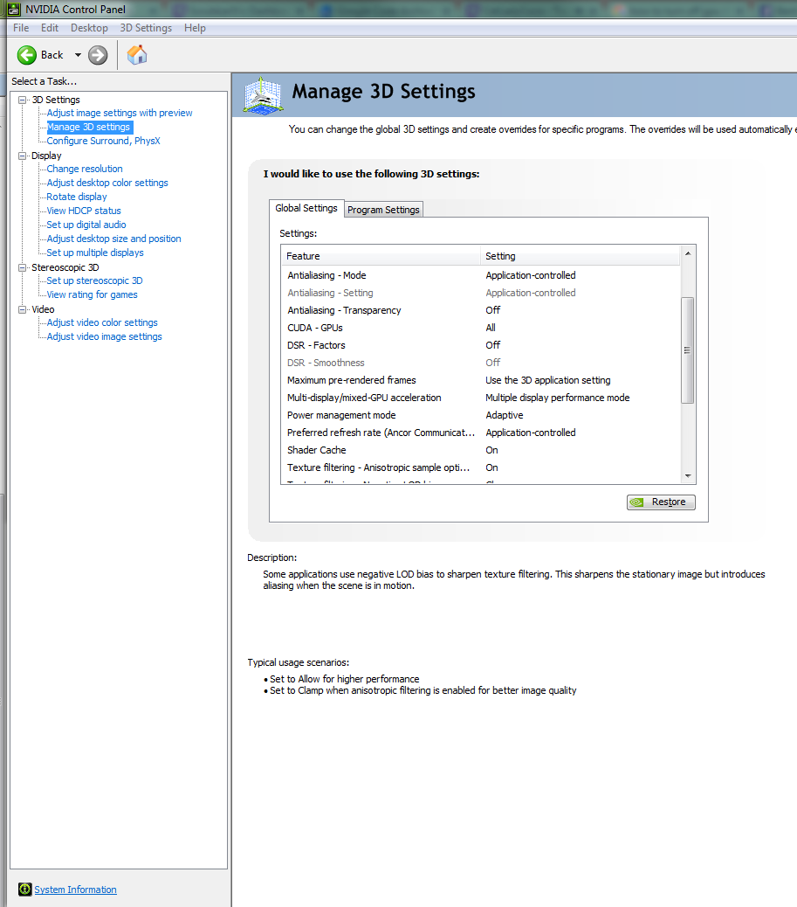This screenshot has height=907, width=797.
Task: Open Adjust video color settings
Action: [102, 322]
